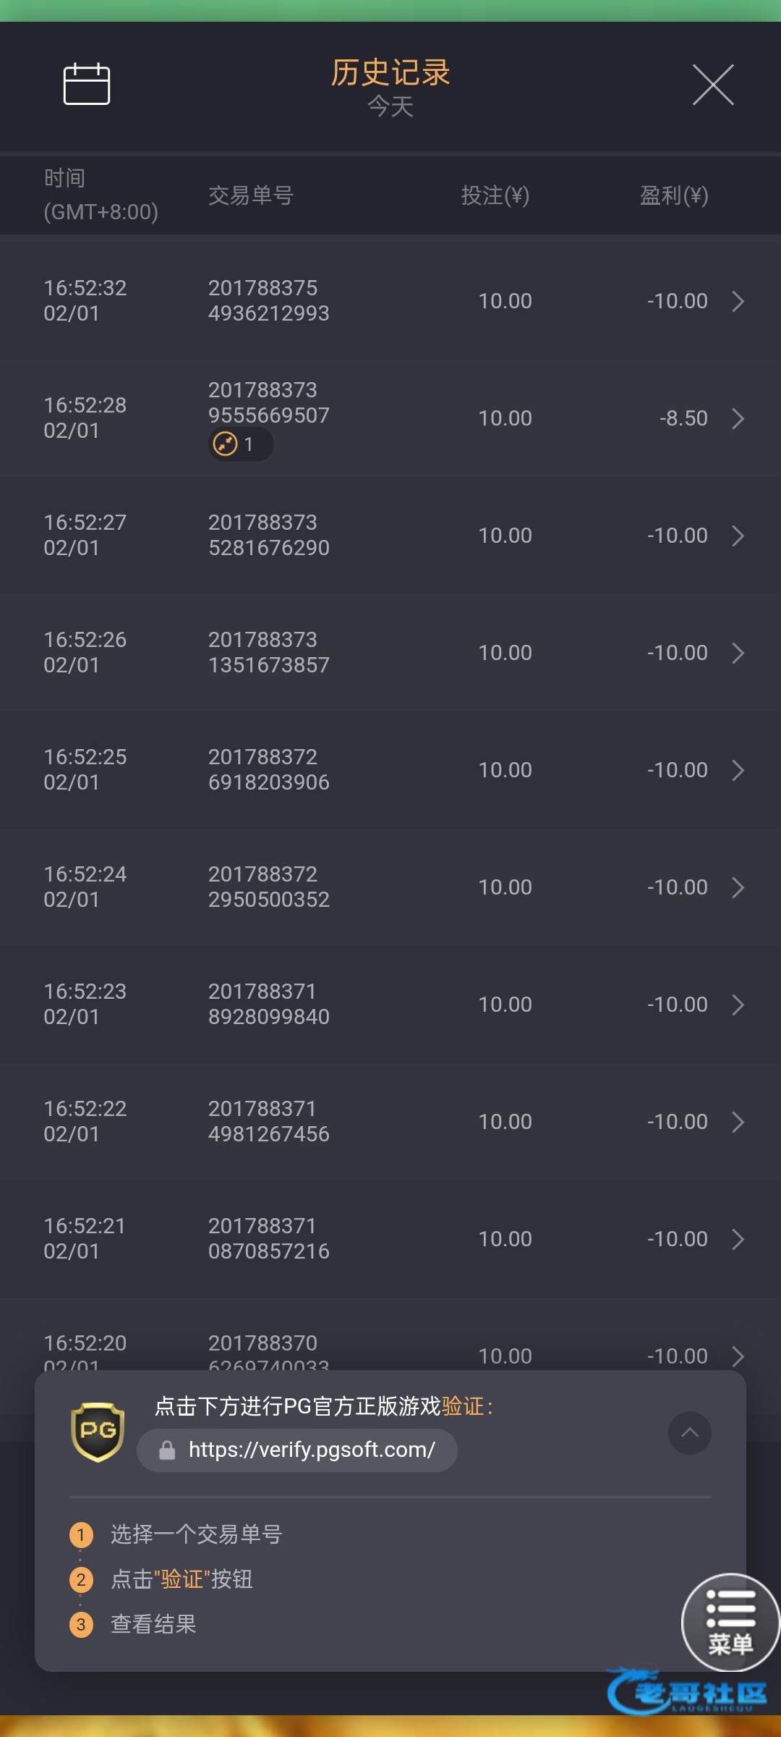Tap the arrow icon for 16:52:20 record

click(x=738, y=1356)
